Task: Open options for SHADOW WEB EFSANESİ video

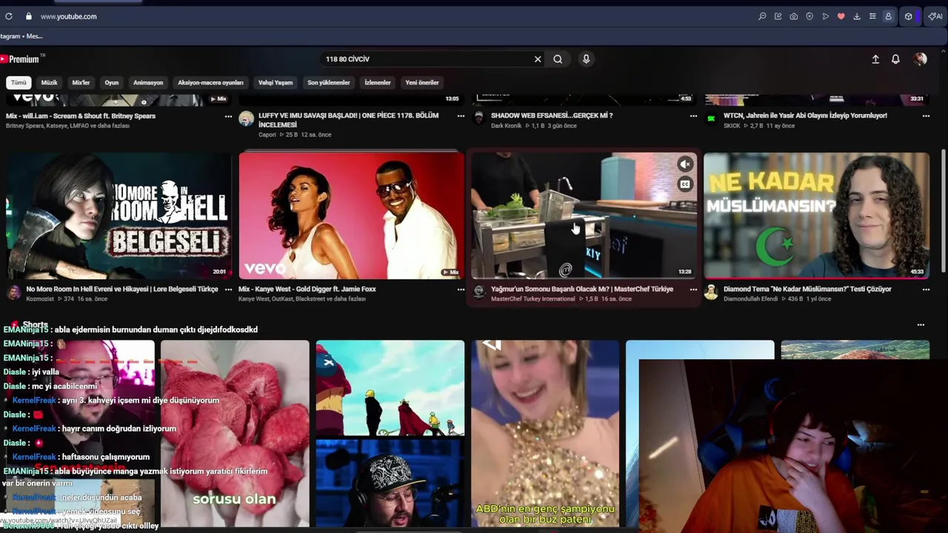Action: click(x=693, y=116)
